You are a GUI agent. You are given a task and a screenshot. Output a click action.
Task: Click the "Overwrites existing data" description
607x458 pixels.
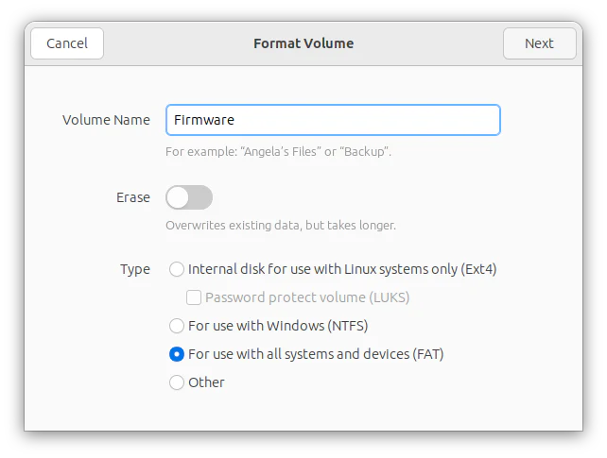point(280,226)
